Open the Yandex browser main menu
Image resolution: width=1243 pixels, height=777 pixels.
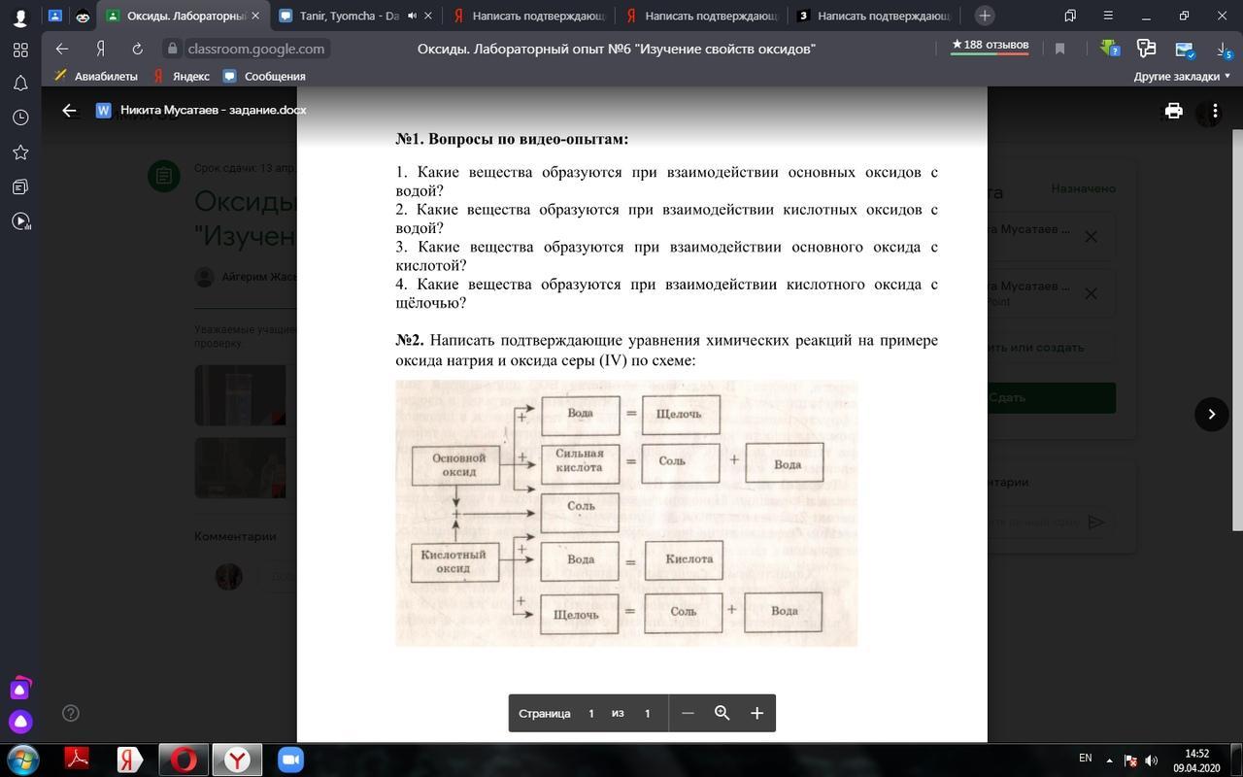pyautogui.click(x=1108, y=16)
